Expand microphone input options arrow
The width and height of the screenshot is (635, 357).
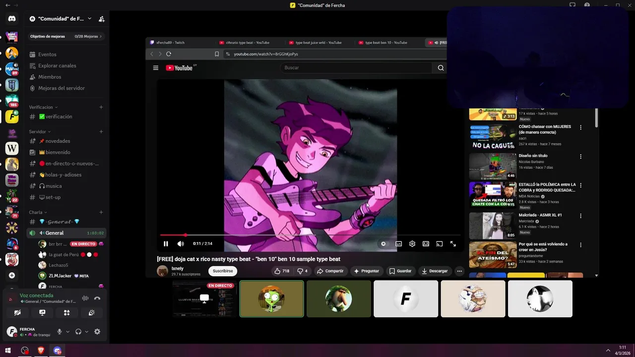pos(67,332)
